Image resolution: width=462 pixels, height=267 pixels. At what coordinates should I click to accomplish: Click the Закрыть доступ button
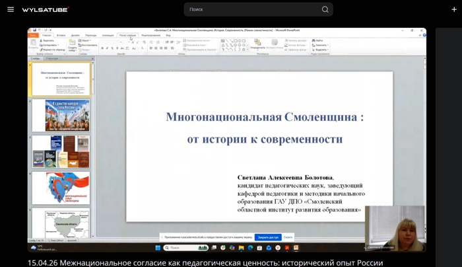click(x=267, y=237)
